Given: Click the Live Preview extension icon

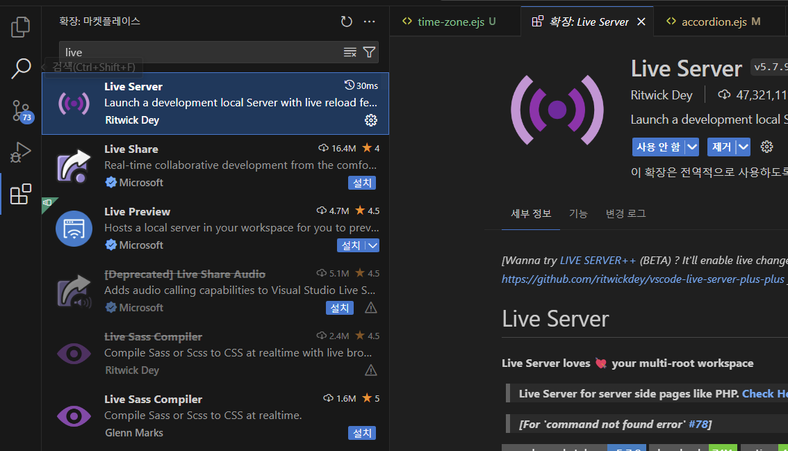Looking at the screenshot, I should pyautogui.click(x=74, y=228).
